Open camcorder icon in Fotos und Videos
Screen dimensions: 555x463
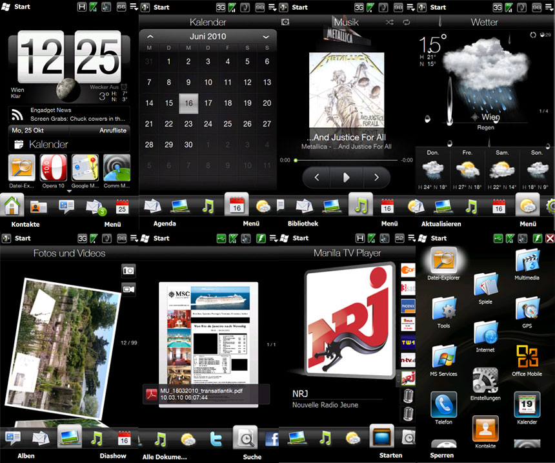click(128, 289)
